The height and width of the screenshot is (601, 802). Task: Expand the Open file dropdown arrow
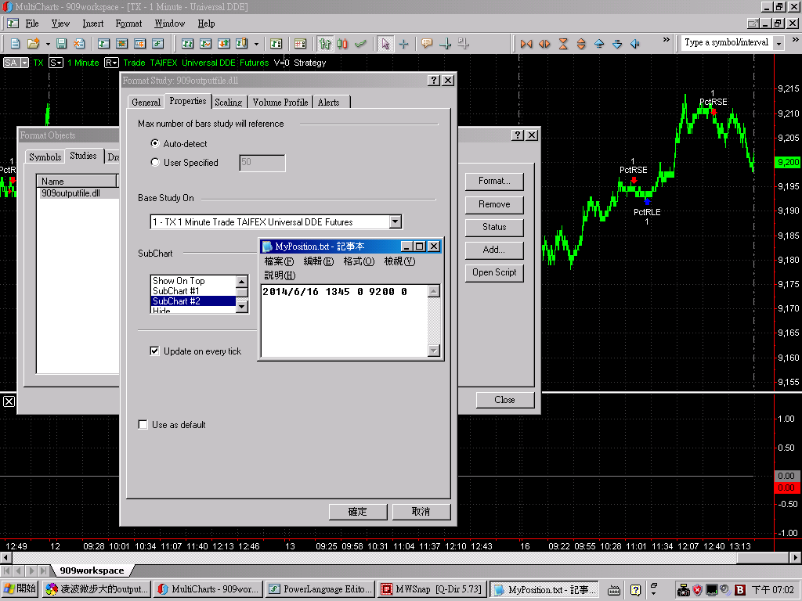pos(48,44)
